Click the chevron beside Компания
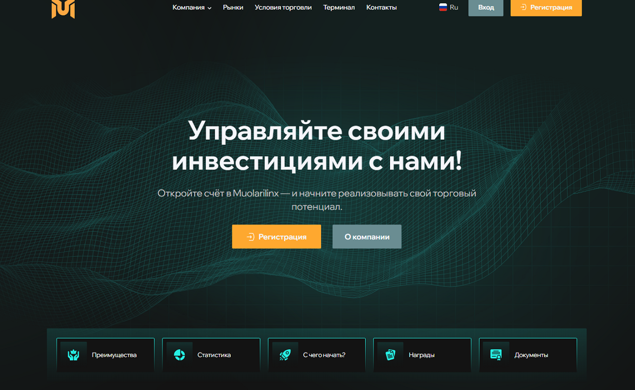 coord(210,8)
